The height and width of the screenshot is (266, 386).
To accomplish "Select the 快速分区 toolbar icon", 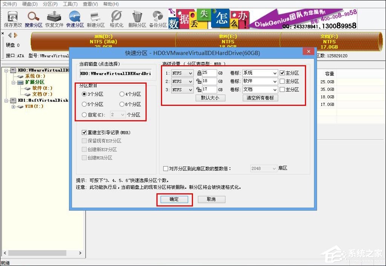I will (75, 17).
